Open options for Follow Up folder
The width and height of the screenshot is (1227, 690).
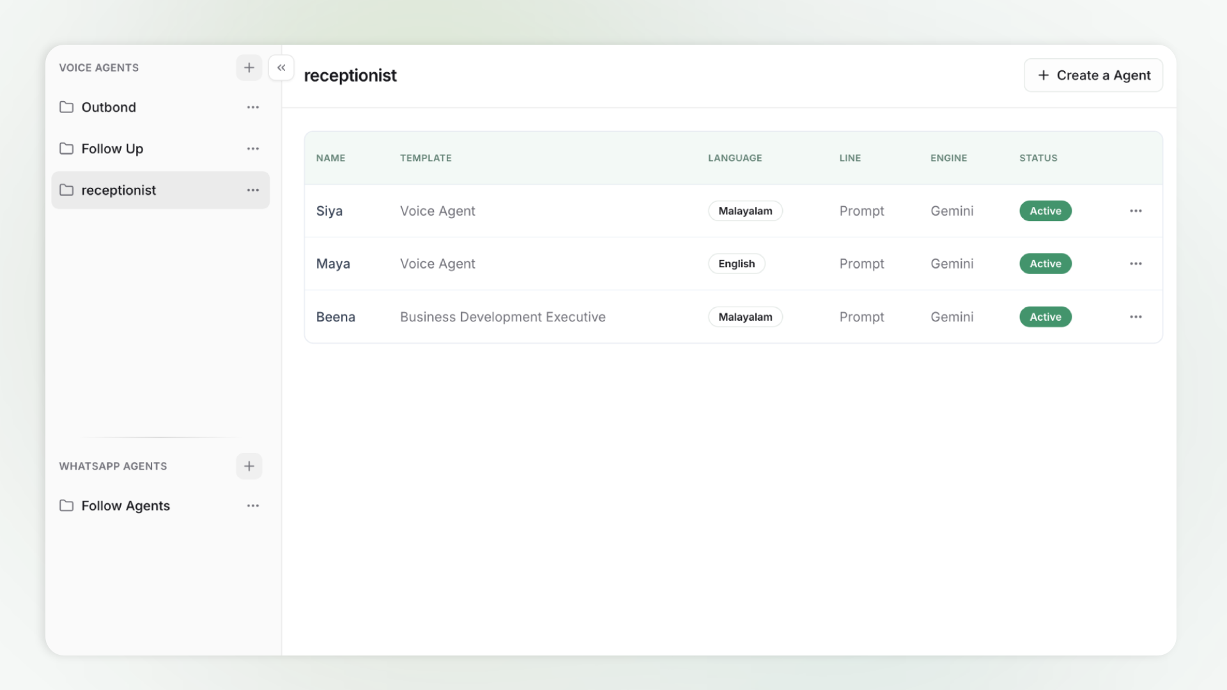pos(253,149)
